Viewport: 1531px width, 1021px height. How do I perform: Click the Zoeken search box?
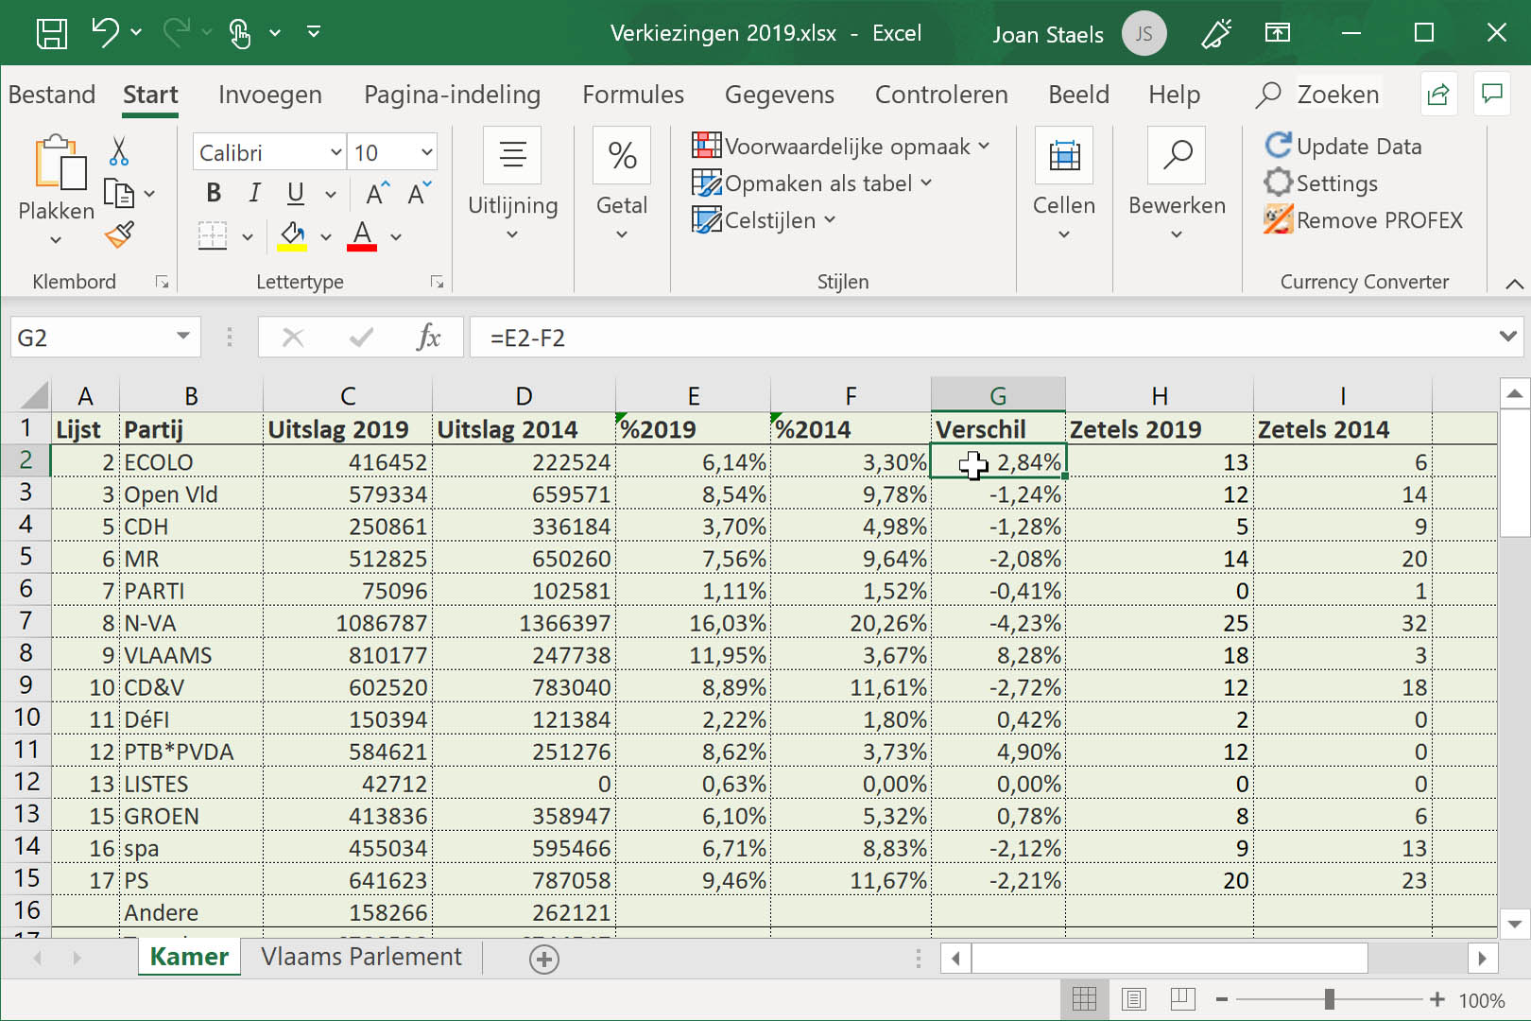click(1318, 95)
